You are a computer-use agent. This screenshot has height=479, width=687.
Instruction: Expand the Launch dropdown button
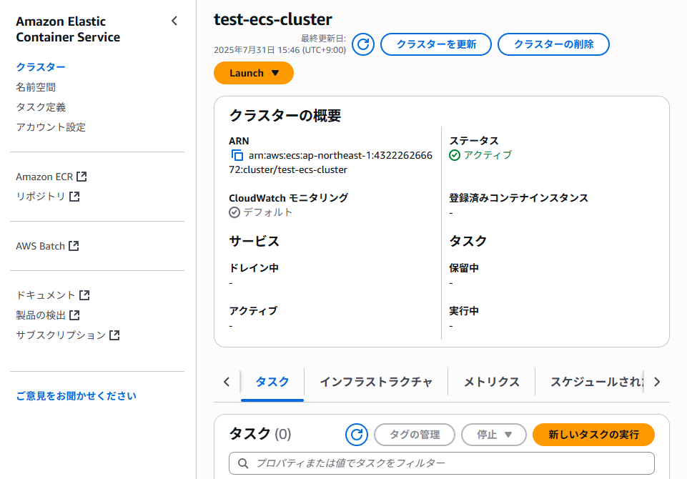click(254, 73)
